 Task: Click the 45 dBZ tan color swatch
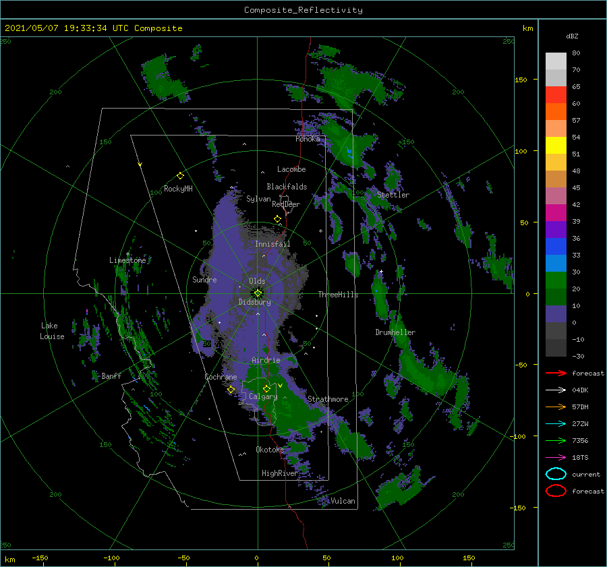tap(556, 179)
